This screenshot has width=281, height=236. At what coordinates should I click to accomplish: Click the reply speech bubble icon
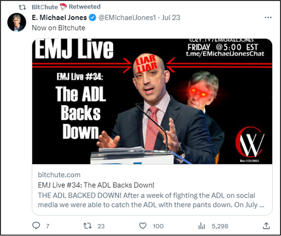36,226
